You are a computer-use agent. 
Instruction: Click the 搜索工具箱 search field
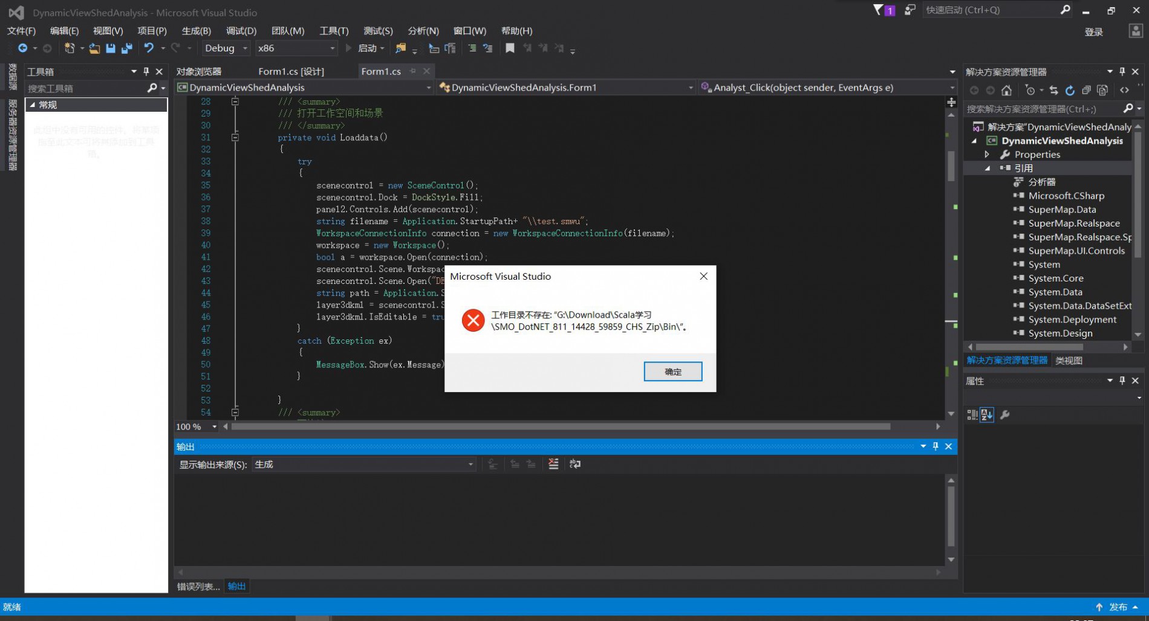pos(86,88)
